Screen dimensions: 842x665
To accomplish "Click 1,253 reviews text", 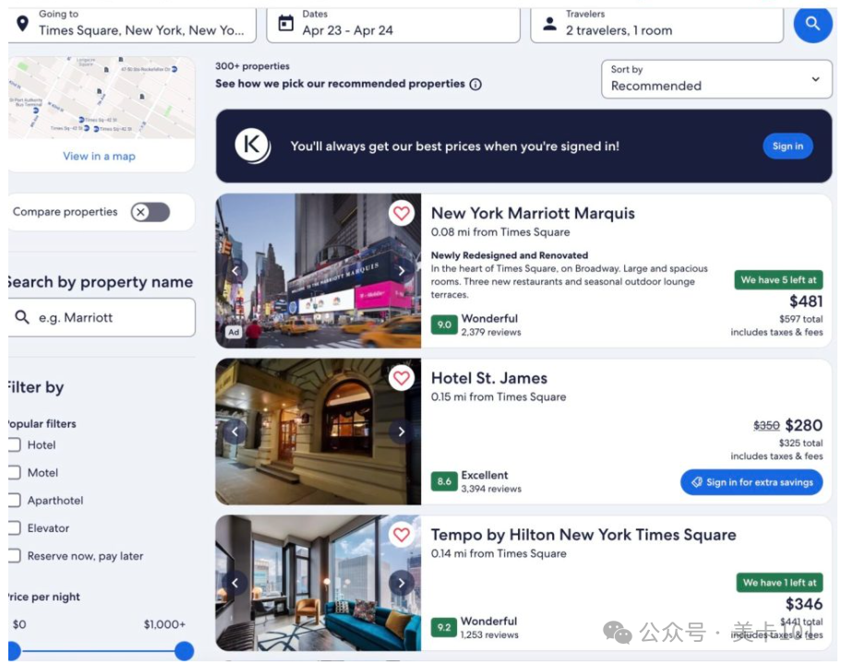I will click(x=489, y=635).
